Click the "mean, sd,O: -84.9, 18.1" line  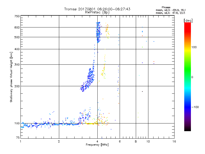pos(171,10)
